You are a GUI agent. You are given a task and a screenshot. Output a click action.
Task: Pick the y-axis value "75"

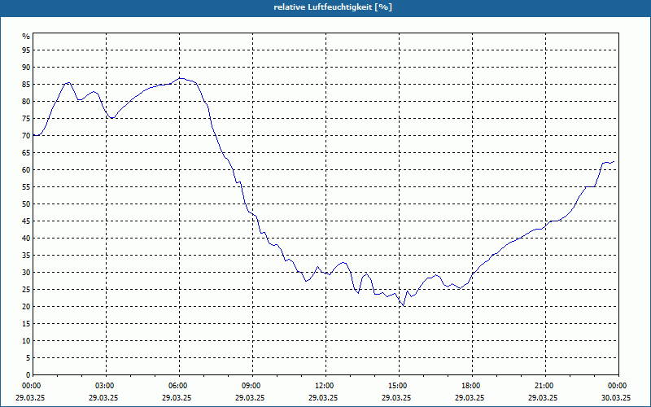[x=26, y=118]
